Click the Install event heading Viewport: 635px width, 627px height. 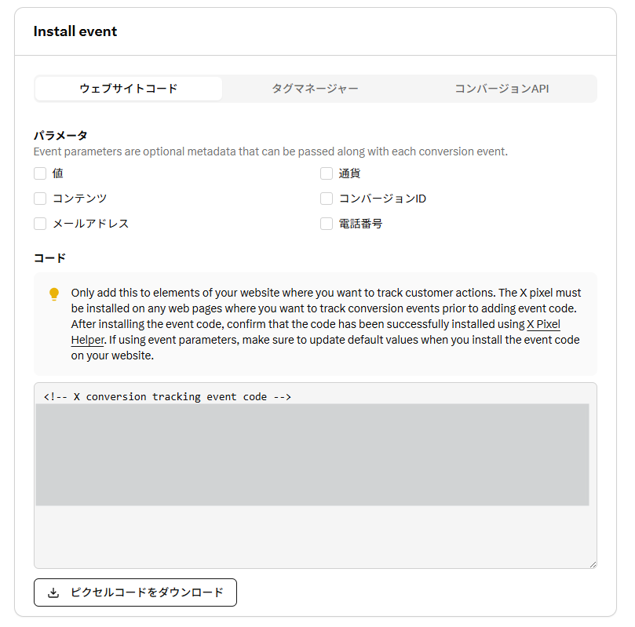[x=75, y=31]
